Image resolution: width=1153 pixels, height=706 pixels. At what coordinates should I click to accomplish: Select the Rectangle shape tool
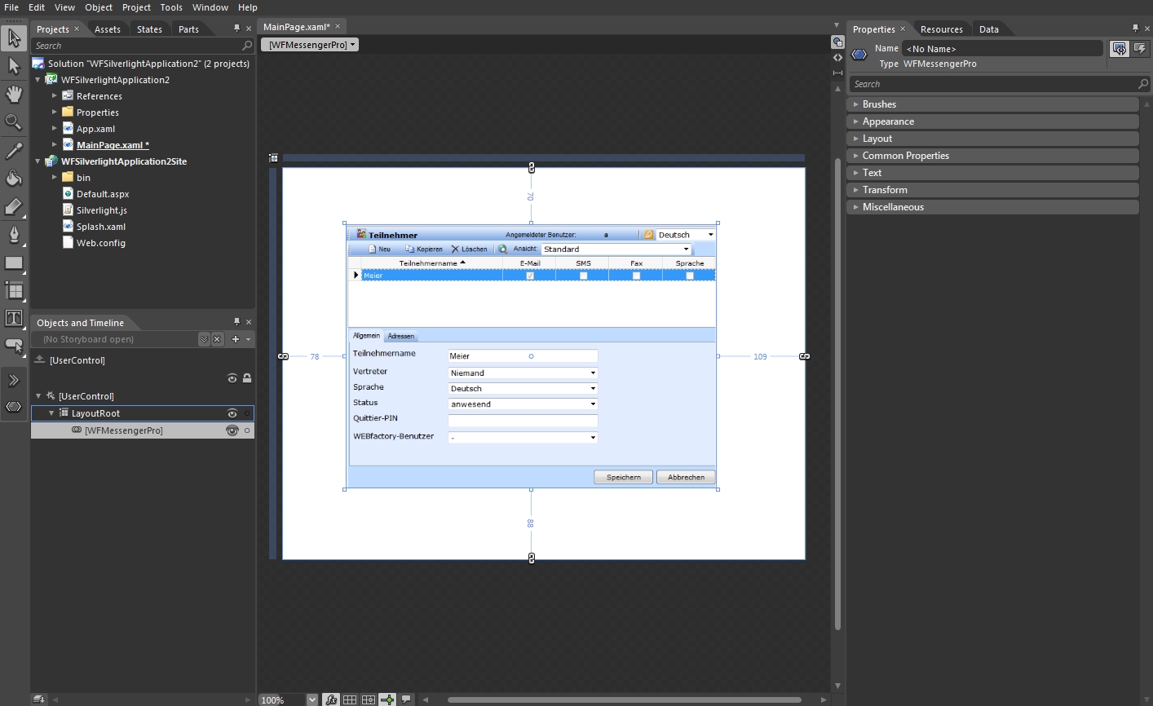(14, 263)
